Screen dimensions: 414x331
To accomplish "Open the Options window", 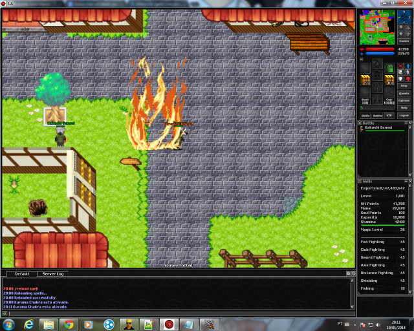I will point(404,101).
